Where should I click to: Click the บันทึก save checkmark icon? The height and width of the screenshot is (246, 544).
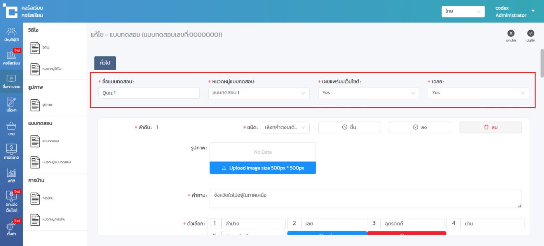point(531,33)
